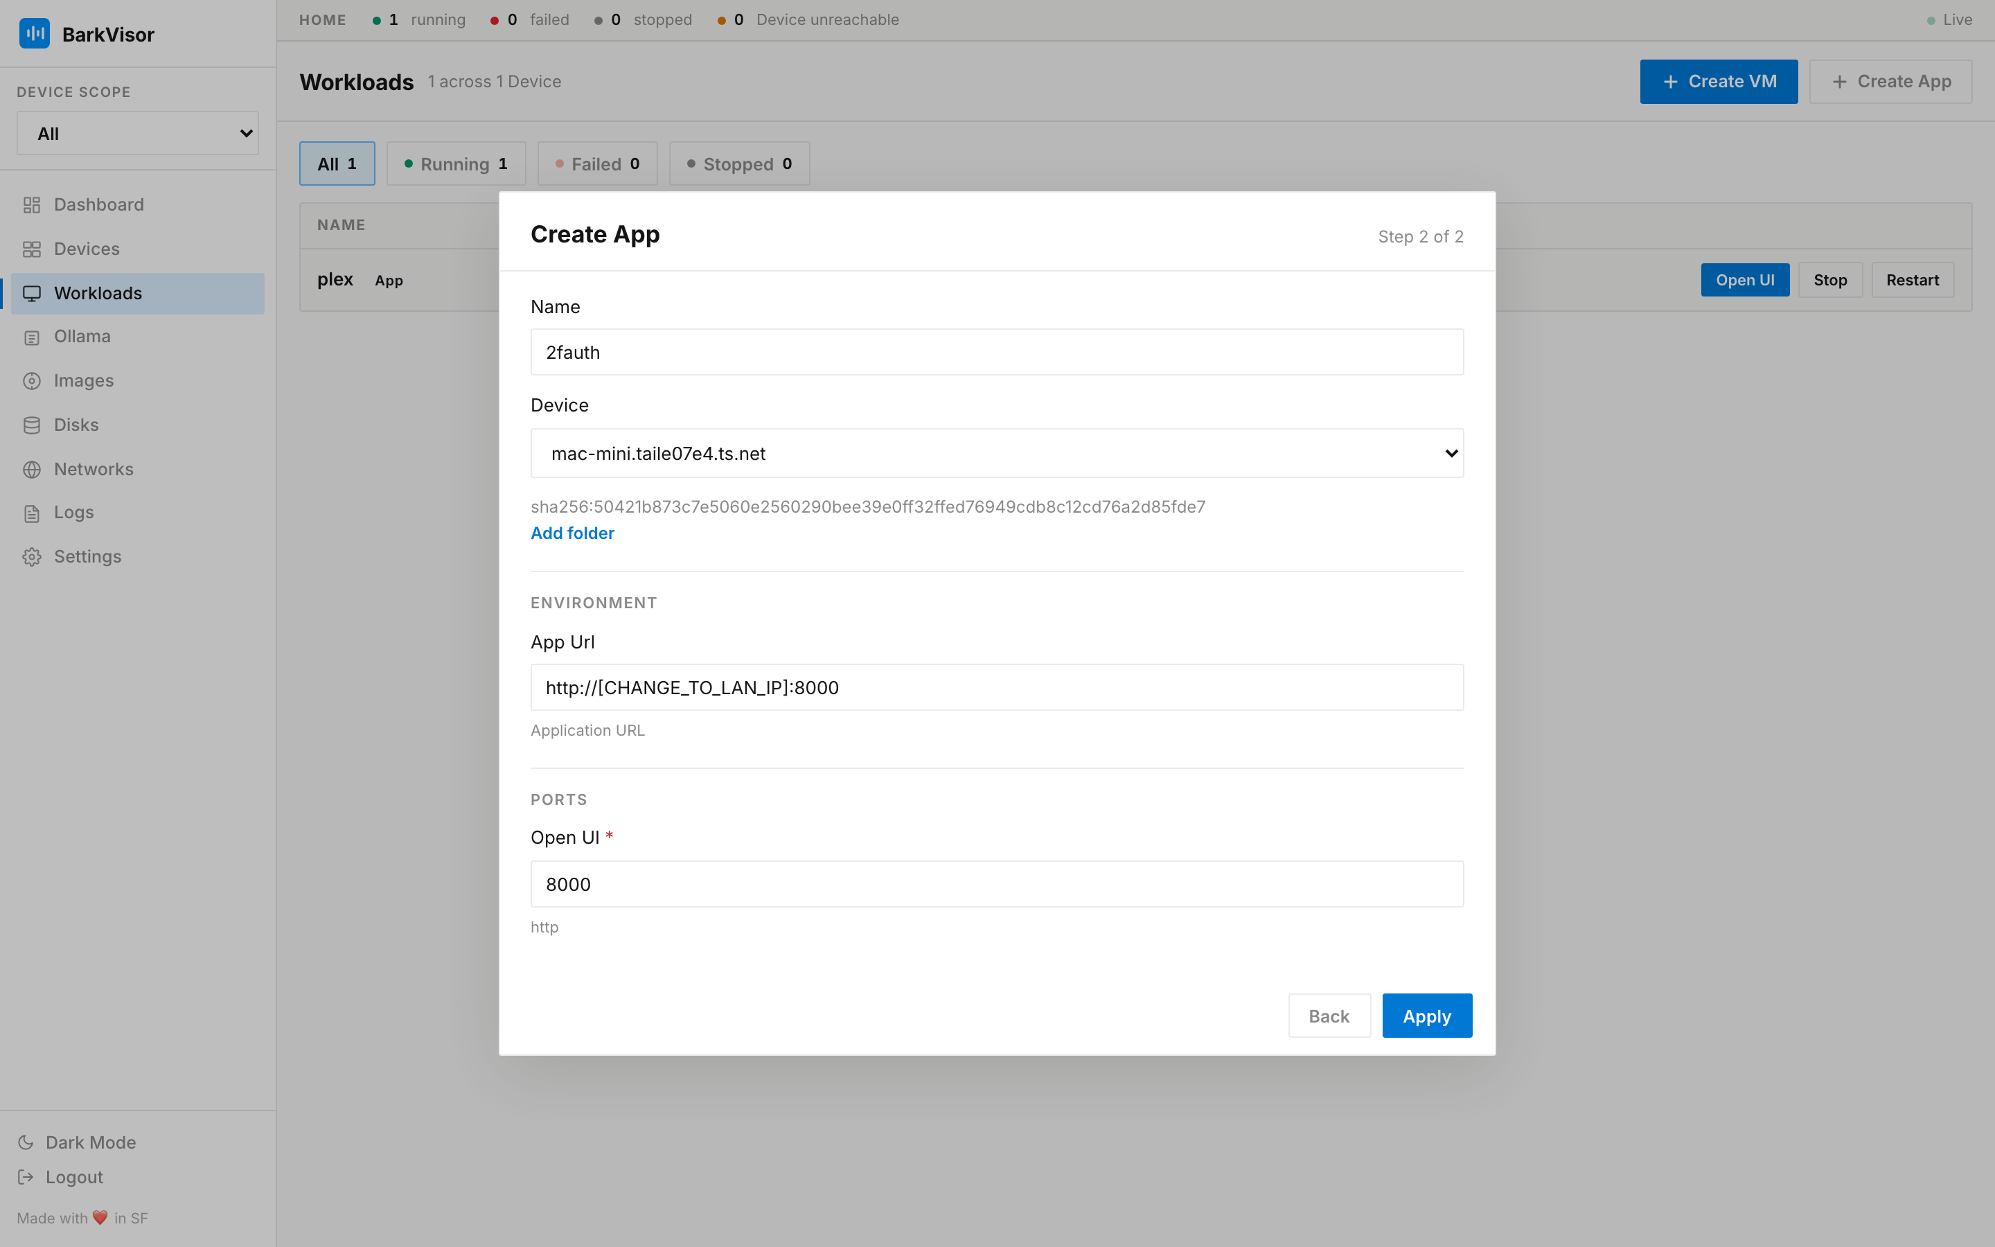Stop the plex workload

coord(1830,280)
